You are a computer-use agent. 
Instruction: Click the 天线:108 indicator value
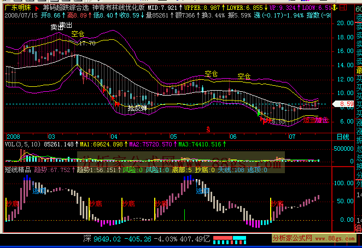[231, 170]
